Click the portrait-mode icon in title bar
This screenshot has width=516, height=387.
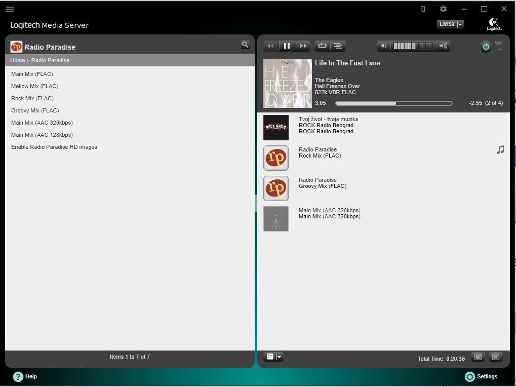423,9
